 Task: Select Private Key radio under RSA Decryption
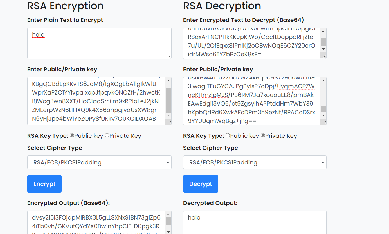[263, 135]
